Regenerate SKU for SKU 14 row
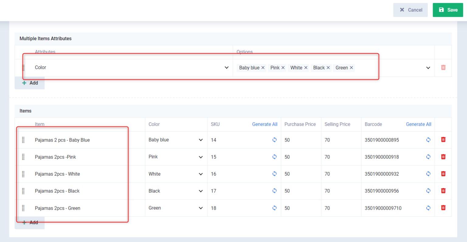Image resolution: width=467 pixels, height=242 pixels. pos(274,140)
